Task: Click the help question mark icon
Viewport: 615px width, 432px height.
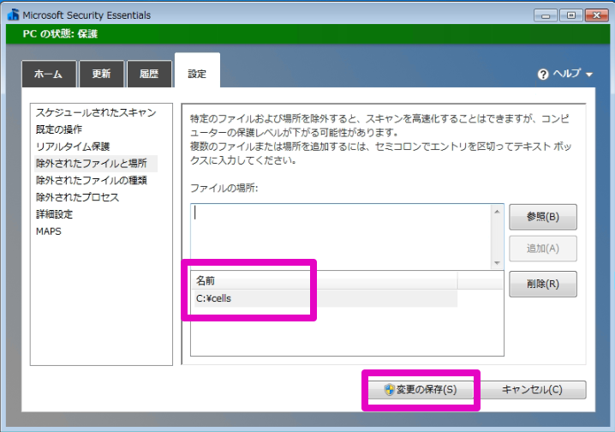Action: (543, 75)
